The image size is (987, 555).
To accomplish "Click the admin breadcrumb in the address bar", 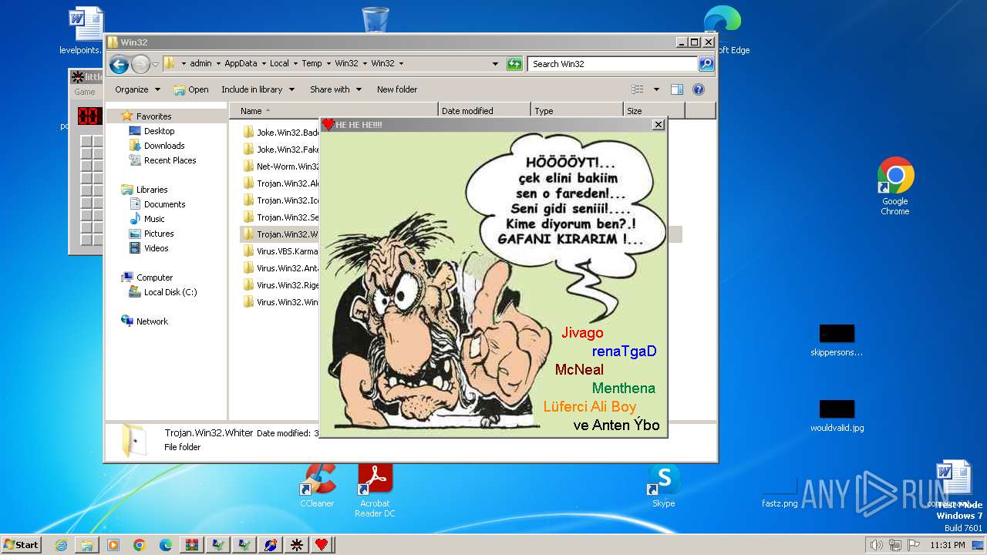I will (x=200, y=64).
